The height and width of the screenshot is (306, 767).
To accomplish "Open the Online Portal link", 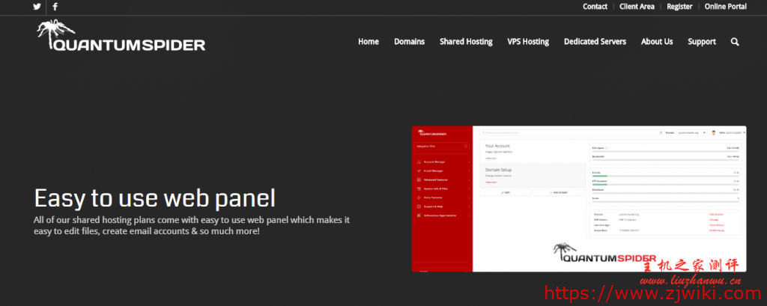I will 726,7.
